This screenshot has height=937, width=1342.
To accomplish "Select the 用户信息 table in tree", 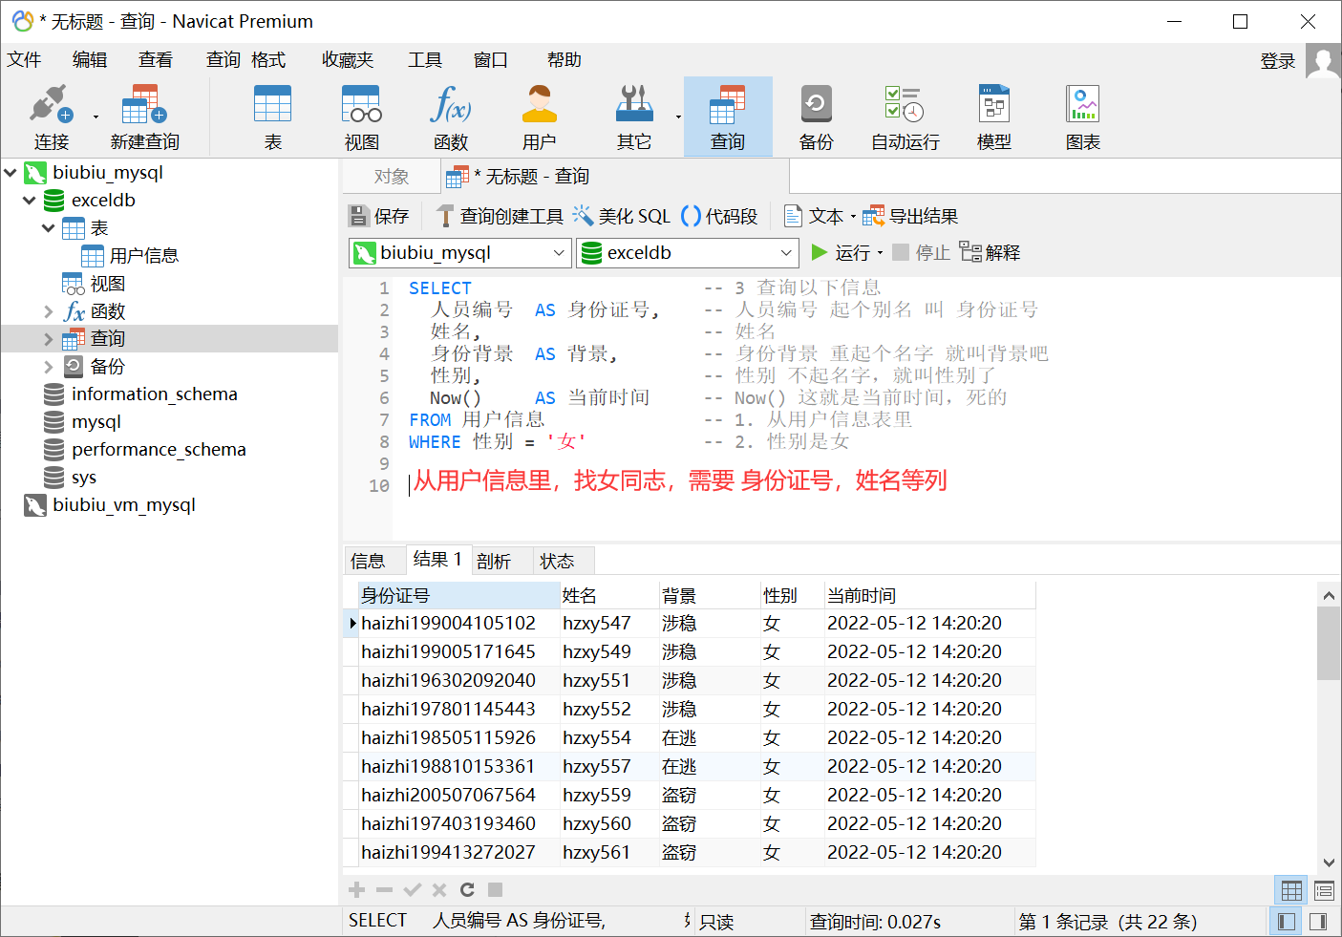I will click(x=144, y=256).
